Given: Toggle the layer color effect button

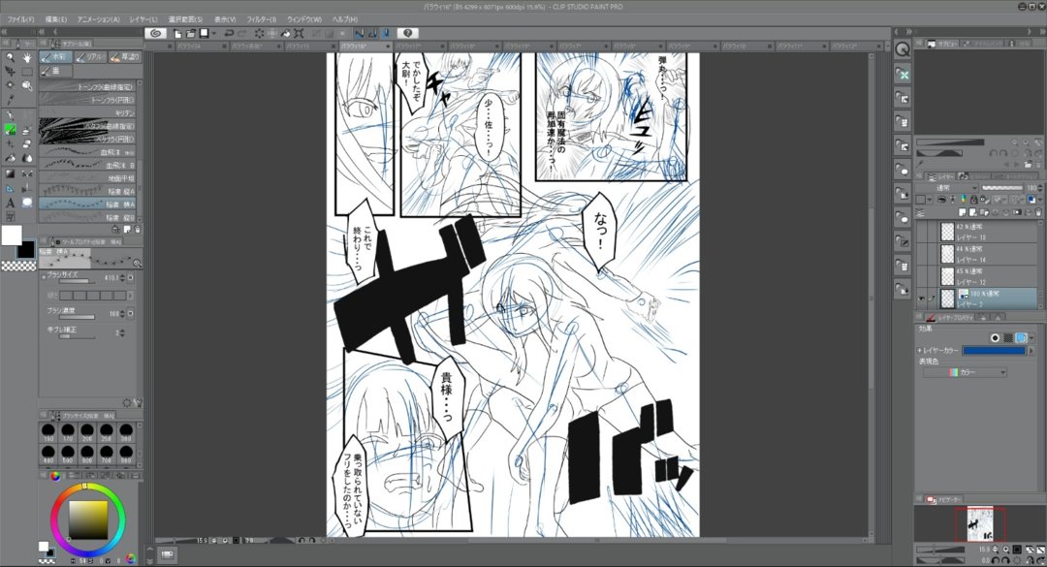Looking at the screenshot, I should [x=1021, y=338].
